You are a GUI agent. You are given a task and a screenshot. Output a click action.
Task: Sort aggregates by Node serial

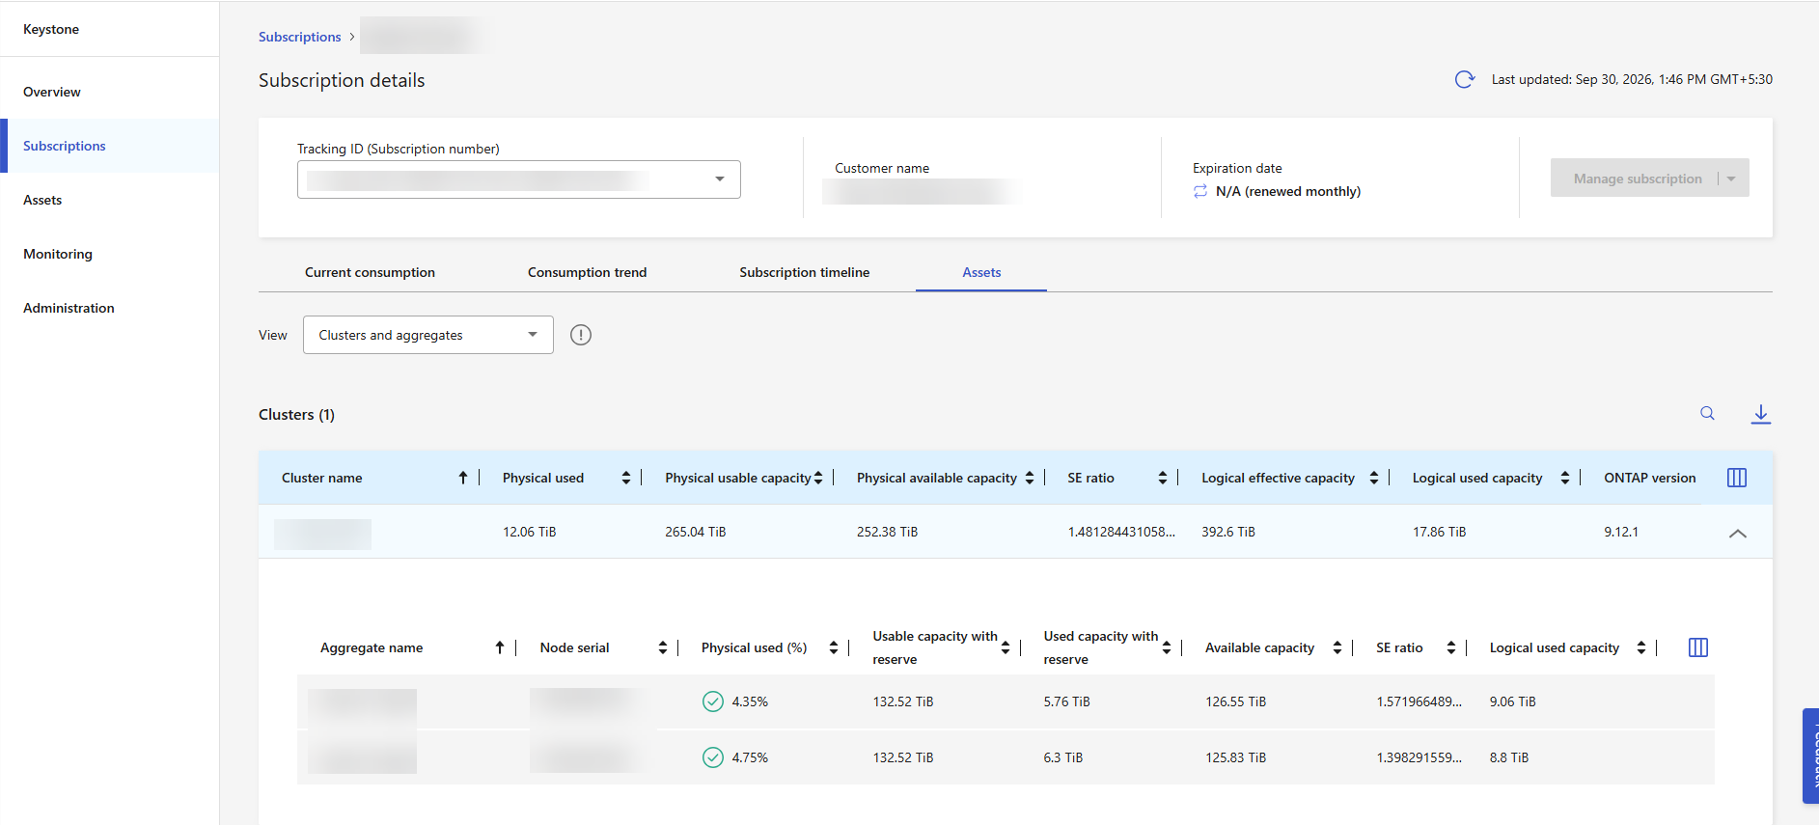(662, 647)
